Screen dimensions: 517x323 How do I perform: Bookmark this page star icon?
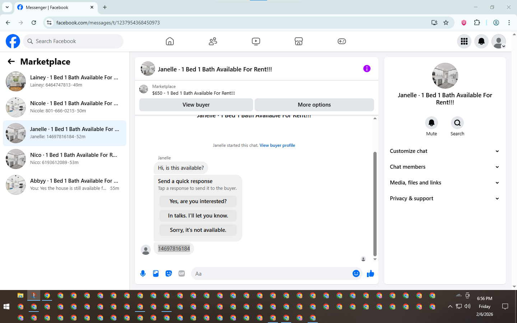(x=446, y=23)
